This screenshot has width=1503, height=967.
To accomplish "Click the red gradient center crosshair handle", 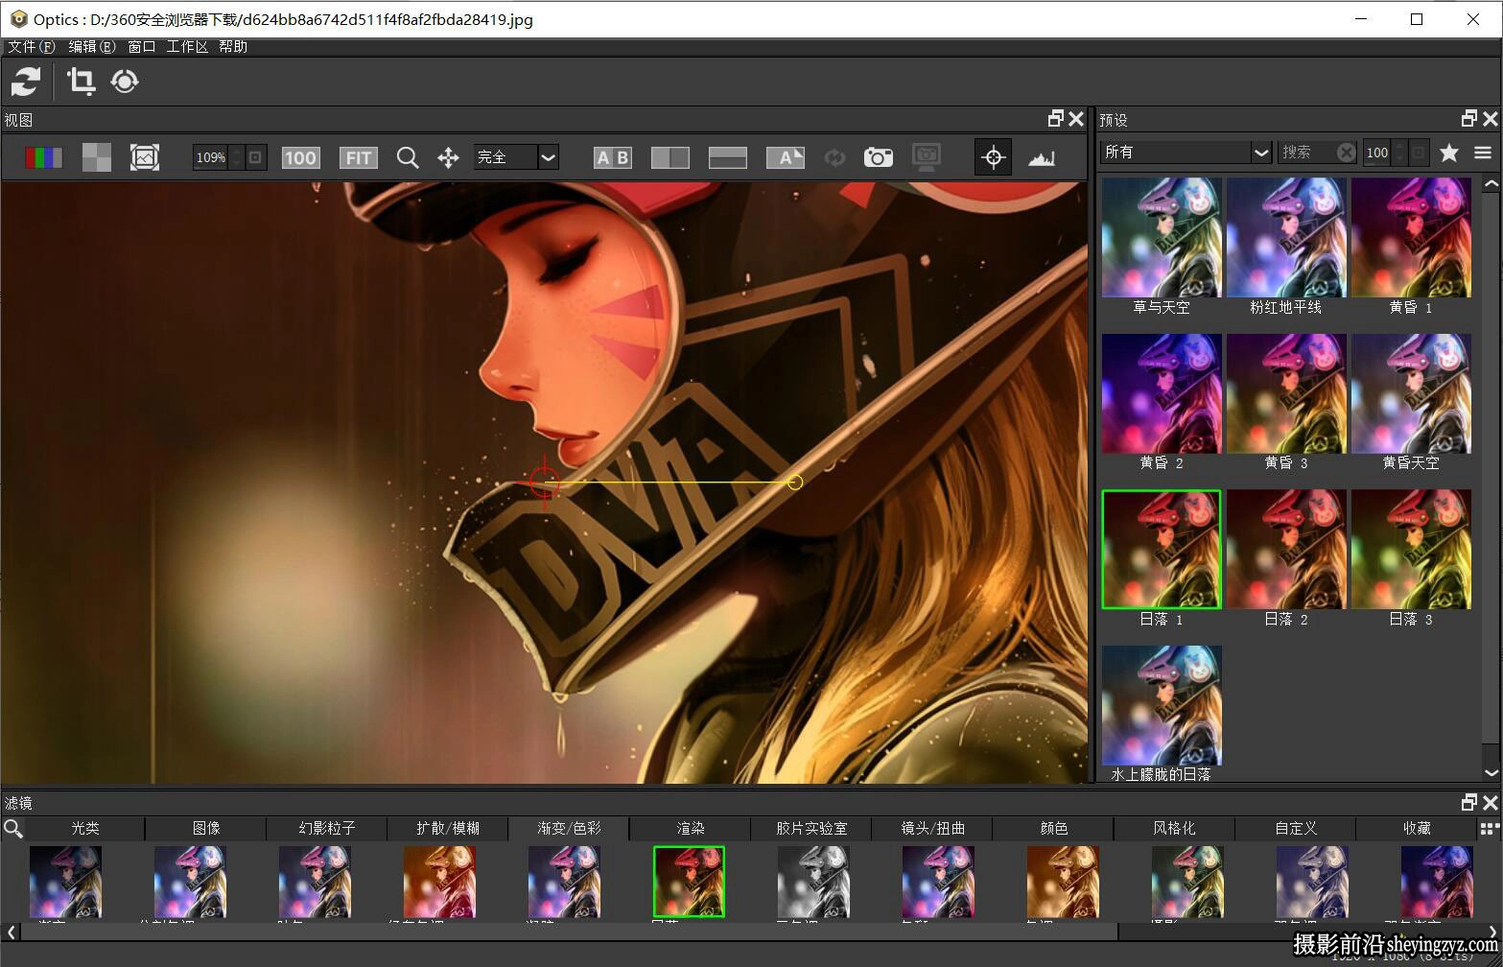I will coord(544,482).
